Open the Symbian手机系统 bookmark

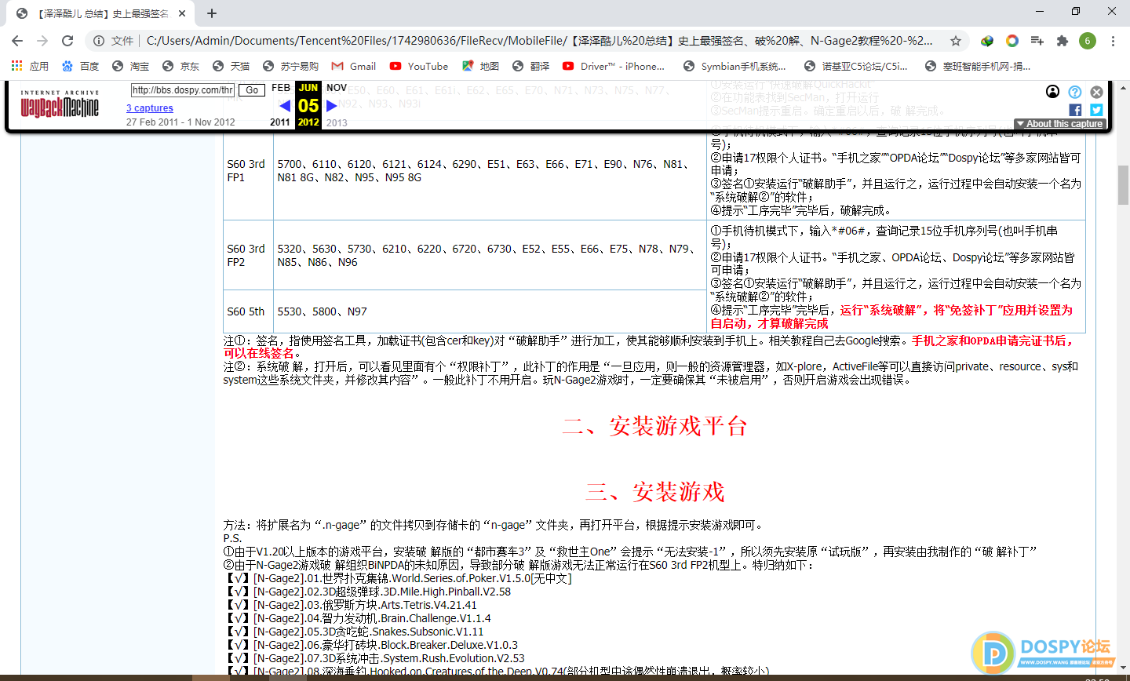click(734, 66)
